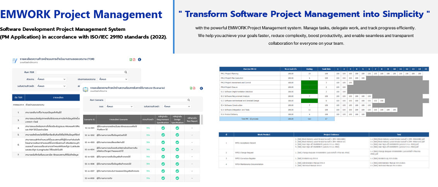Click the Rating column header
The image size is (438, 187).
pyautogui.click(x=309, y=69)
